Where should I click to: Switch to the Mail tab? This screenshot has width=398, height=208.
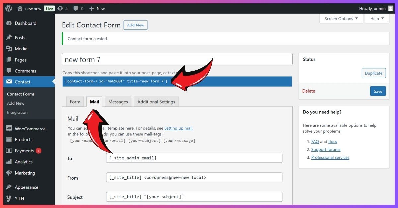click(x=94, y=102)
